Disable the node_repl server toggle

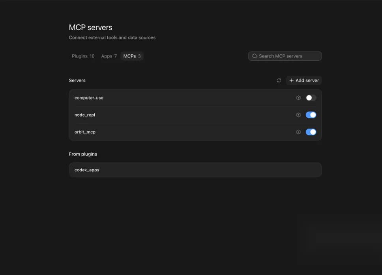311,115
